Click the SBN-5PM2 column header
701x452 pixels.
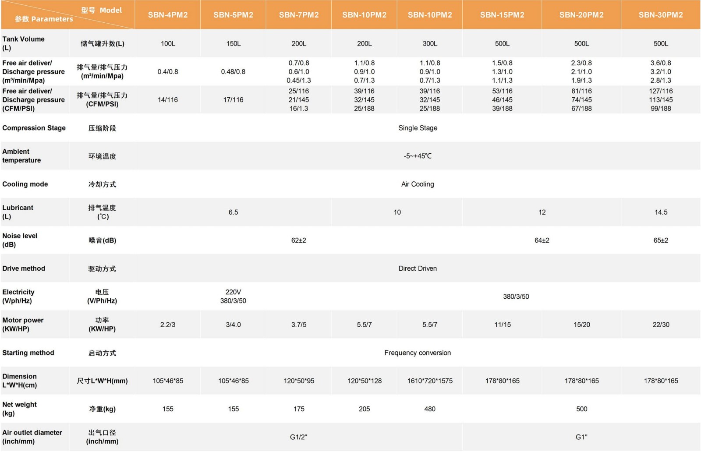[234, 15]
